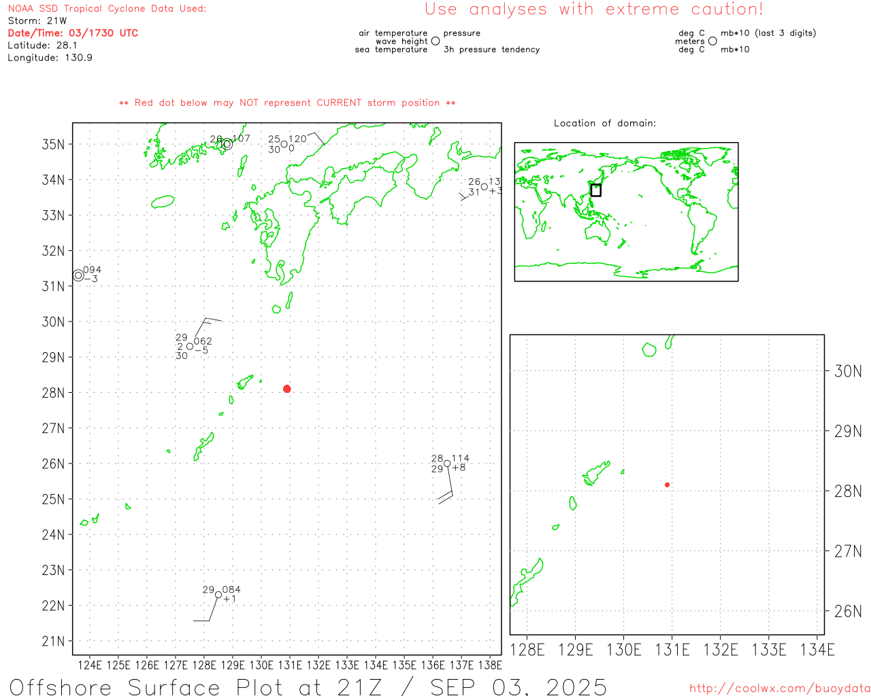Select station circle reading 062 -5
The width and height of the screenshot is (871, 696).
[x=190, y=347]
